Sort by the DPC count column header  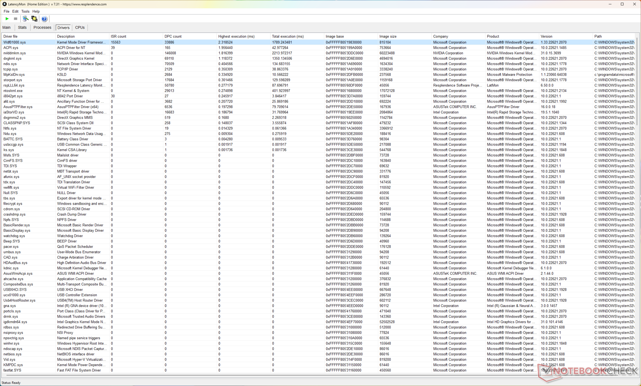pyautogui.click(x=173, y=36)
